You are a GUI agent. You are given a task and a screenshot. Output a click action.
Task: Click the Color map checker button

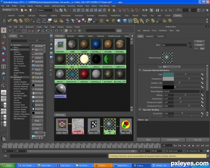(202, 74)
